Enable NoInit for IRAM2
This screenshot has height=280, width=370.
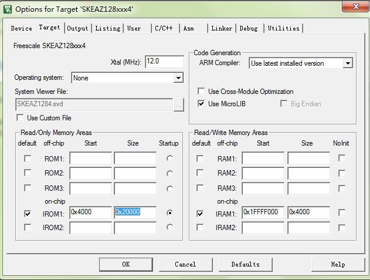tap(342, 228)
